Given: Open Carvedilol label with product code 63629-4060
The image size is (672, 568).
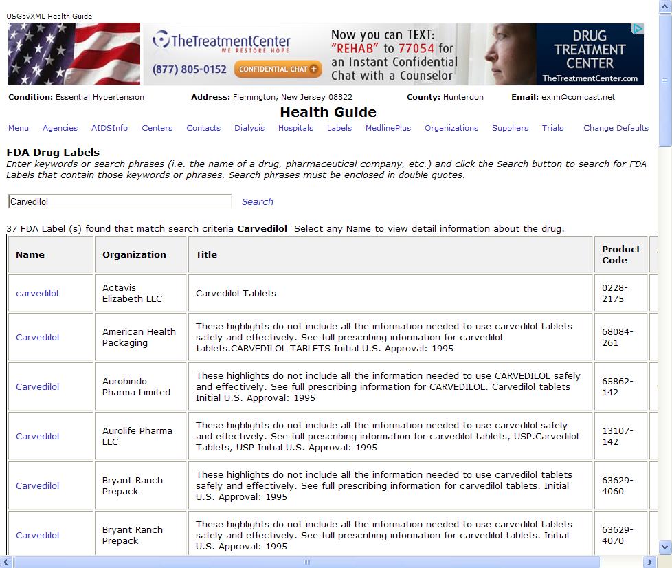Looking at the screenshot, I should (x=37, y=486).
